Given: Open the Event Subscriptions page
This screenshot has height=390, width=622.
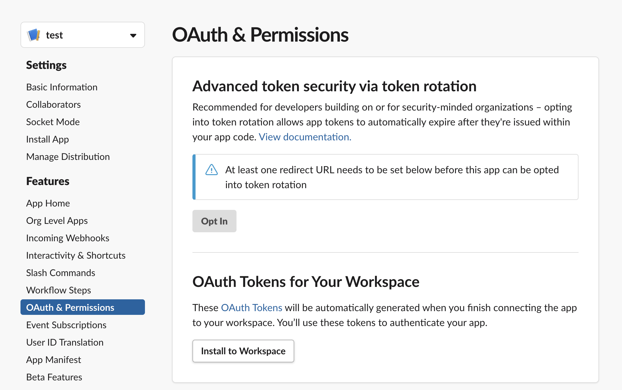Looking at the screenshot, I should pyautogui.click(x=66, y=325).
